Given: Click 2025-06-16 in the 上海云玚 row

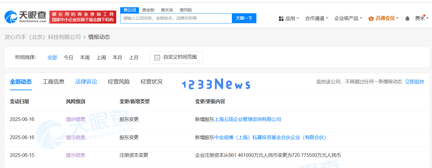Looking at the screenshot, I should click(22, 119).
